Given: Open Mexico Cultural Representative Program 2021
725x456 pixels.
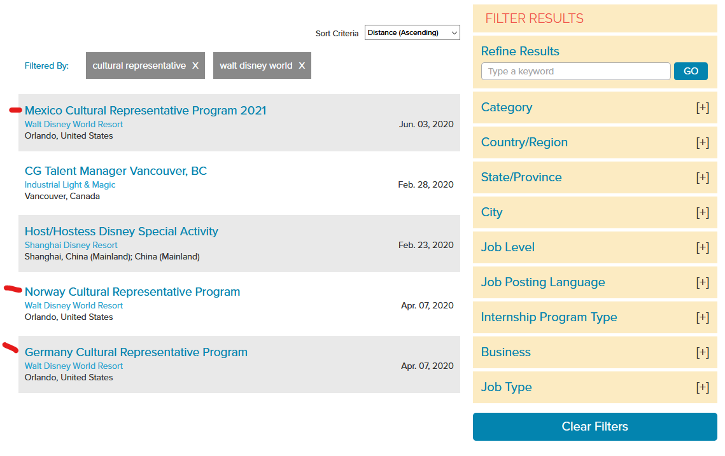Looking at the screenshot, I should coord(145,111).
